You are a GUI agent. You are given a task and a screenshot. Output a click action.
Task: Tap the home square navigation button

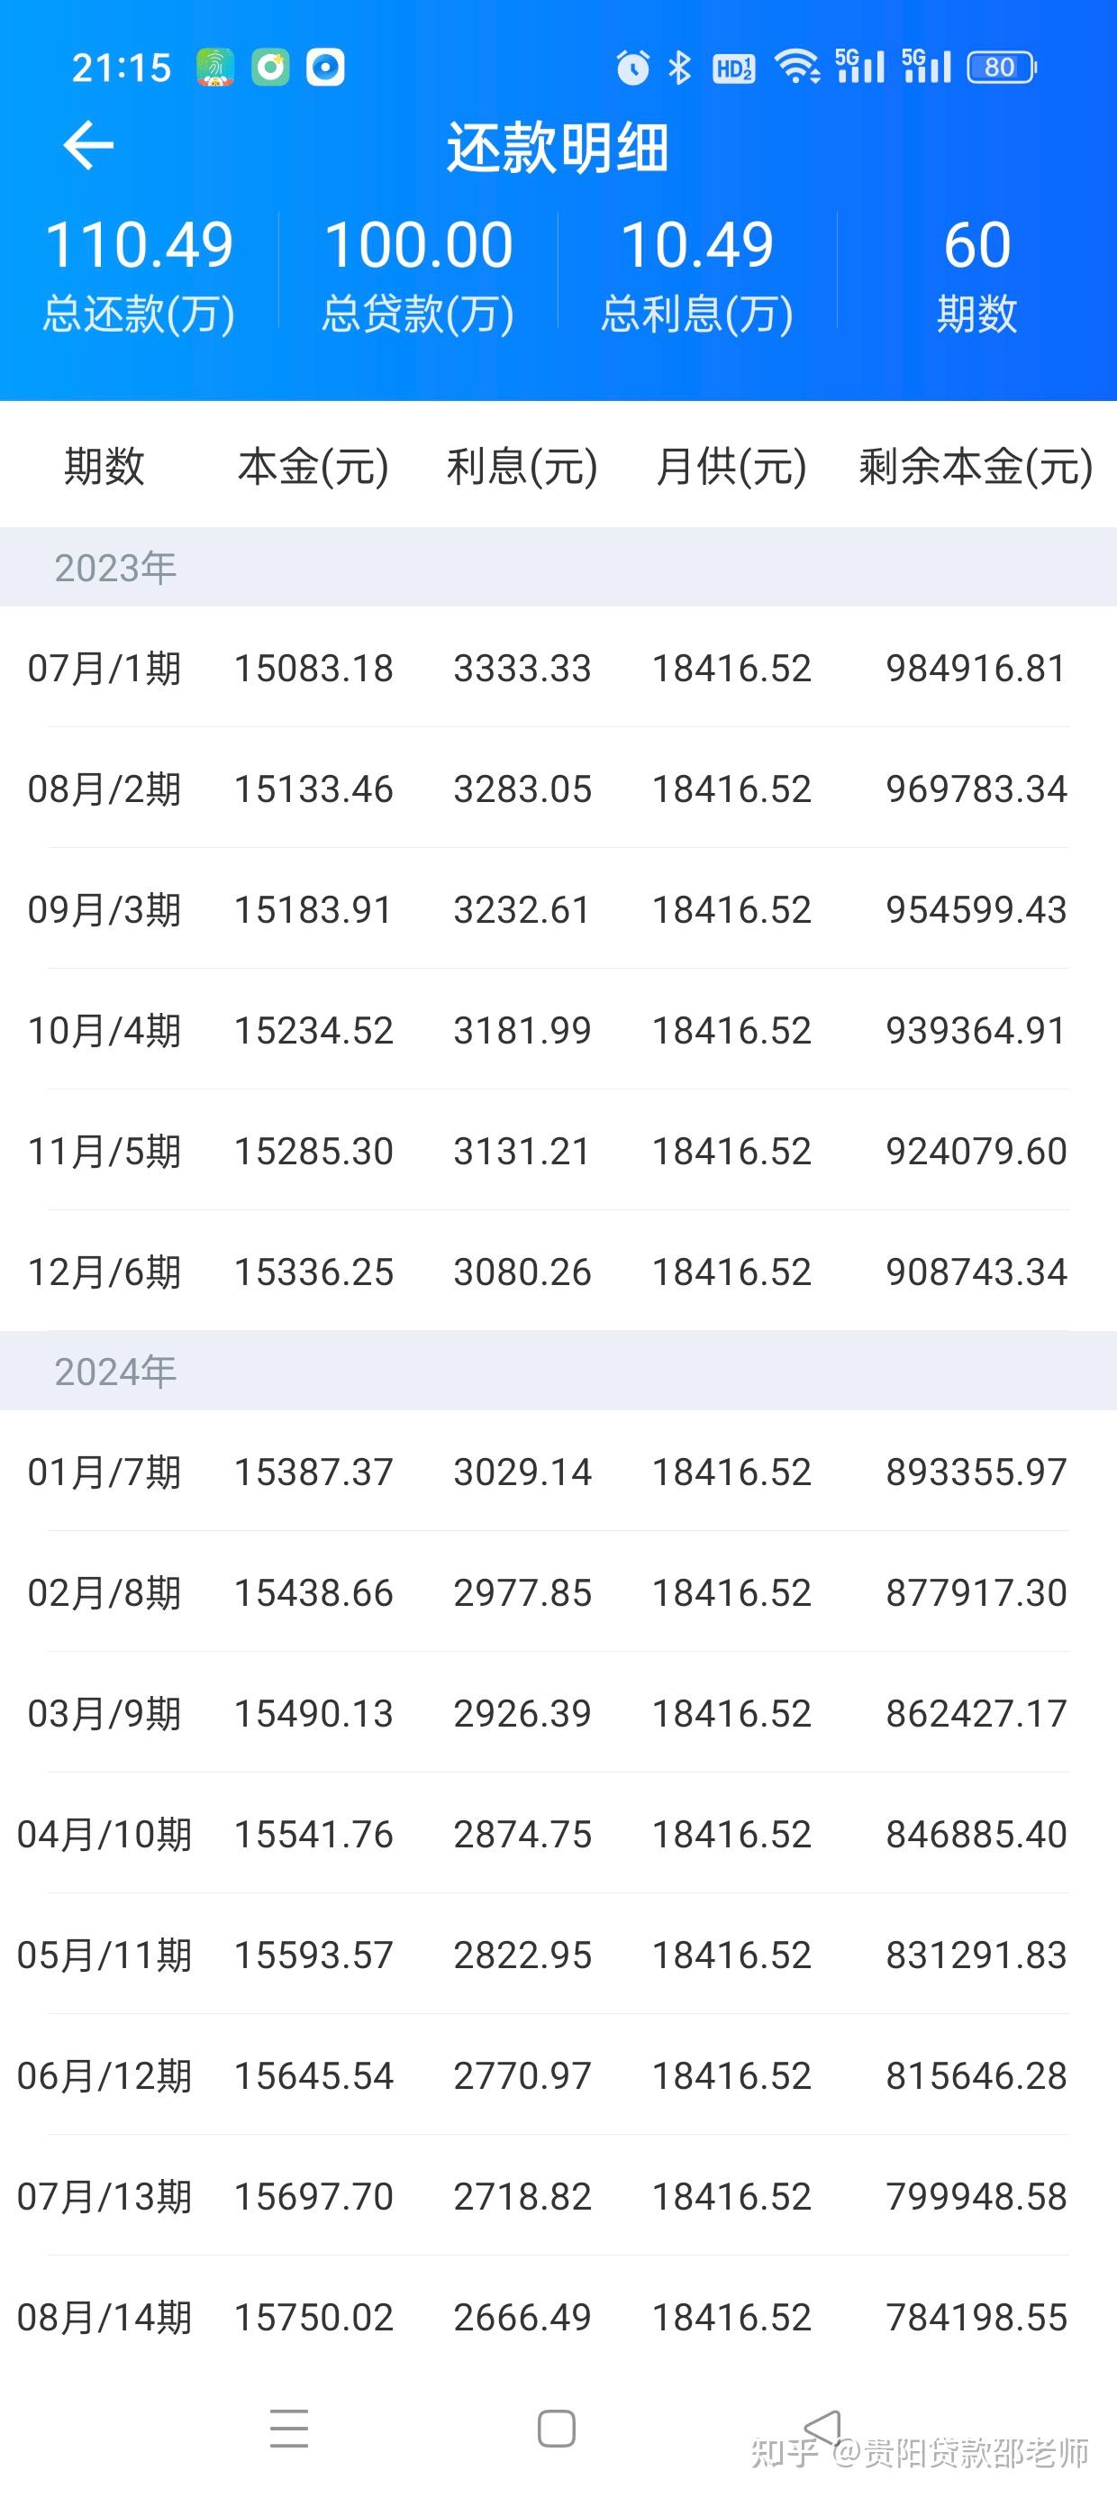tap(557, 2429)
